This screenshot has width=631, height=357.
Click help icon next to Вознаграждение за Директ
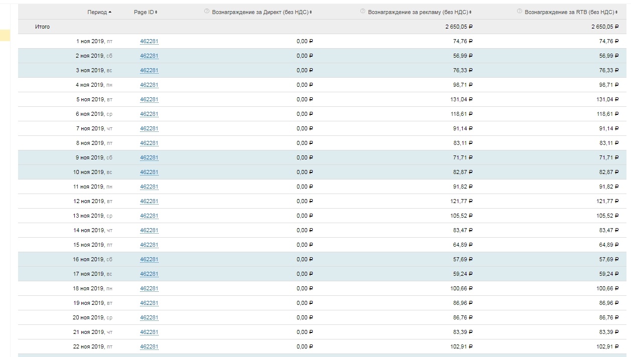click(207, 12)
